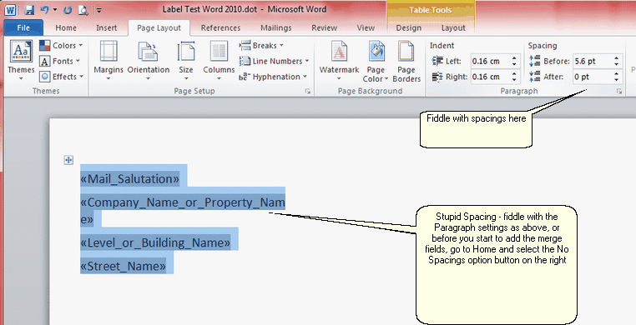Click the «Level_or_Building_Name» merge field
The width and height of the screenshot is (636, 325).
click(x=155, y=242)
